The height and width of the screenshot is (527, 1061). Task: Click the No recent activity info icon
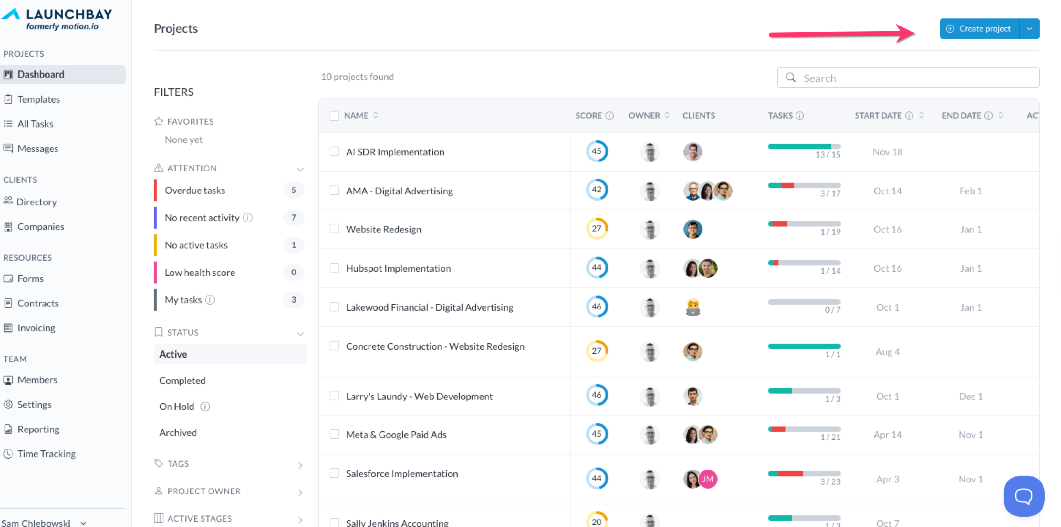pyautogui.click(x=248, y=218)
